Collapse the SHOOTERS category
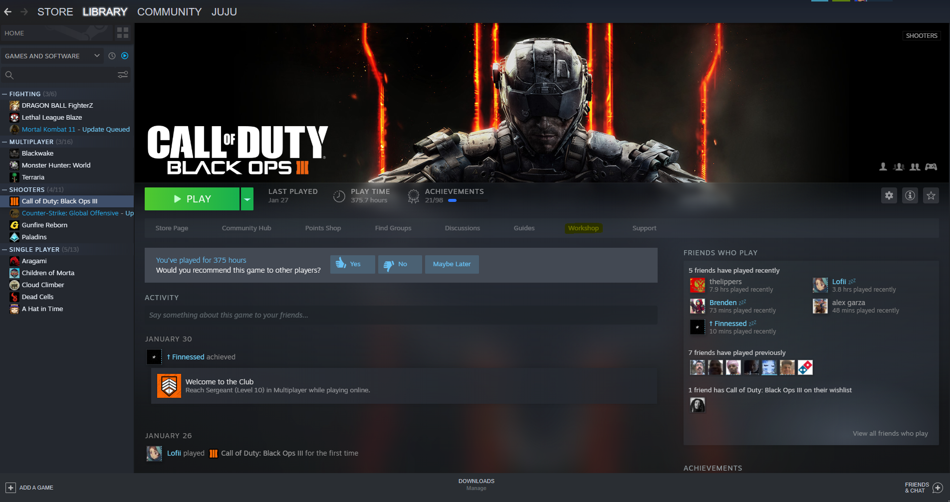Viewport: 950px width, 502px height. [4, 189]
